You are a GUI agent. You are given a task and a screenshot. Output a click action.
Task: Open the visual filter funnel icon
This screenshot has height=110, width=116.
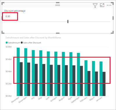(95, 5)
